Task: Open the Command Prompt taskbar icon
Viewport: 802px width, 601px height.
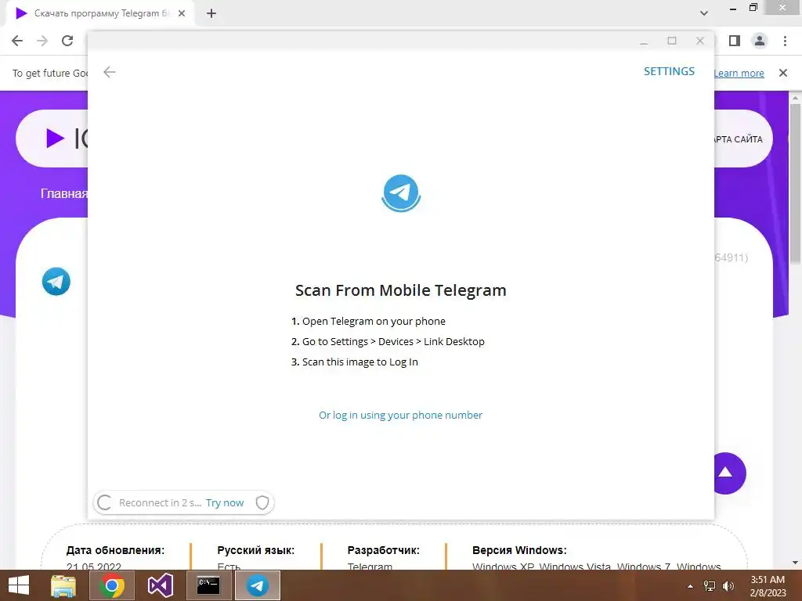Action: tap(208, 585)
